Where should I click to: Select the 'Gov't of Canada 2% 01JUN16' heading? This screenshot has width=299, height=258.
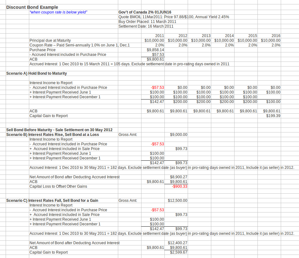coord(145,12)
